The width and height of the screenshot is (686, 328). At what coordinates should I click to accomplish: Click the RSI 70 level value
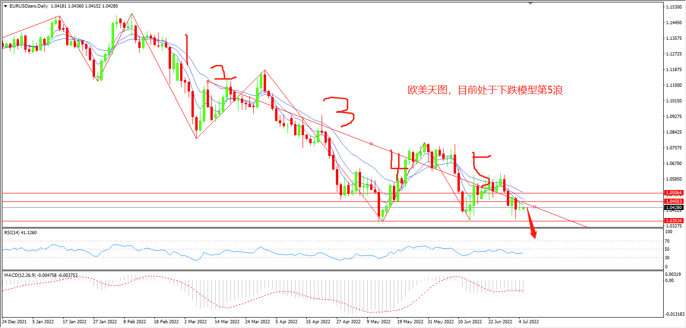click(x=667, y=241)
